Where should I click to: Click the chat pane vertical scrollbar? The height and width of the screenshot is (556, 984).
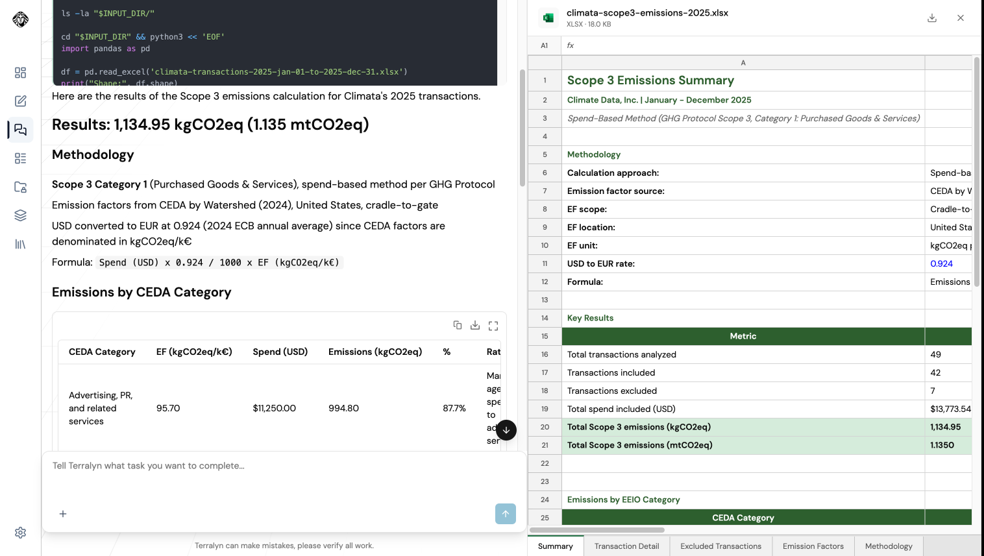coord(522,128)
